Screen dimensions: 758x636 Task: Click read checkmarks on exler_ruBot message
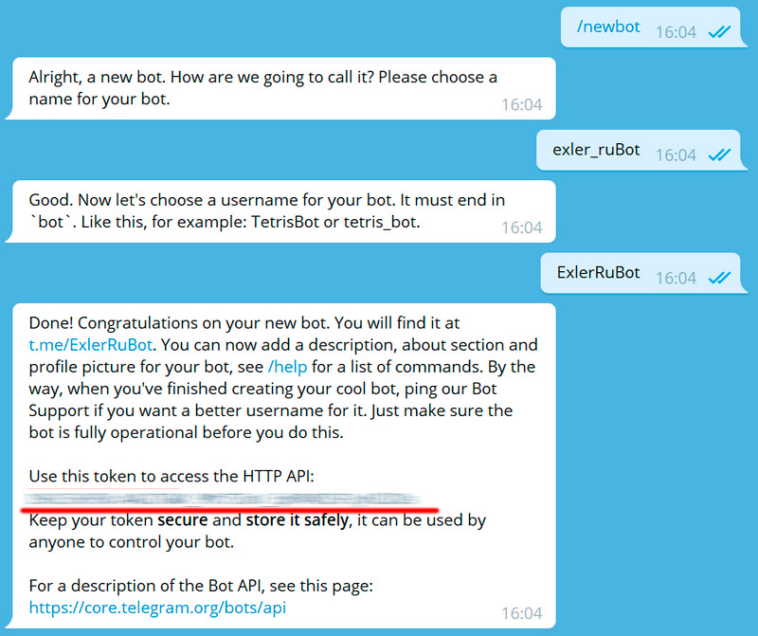[x=719, y=154]
